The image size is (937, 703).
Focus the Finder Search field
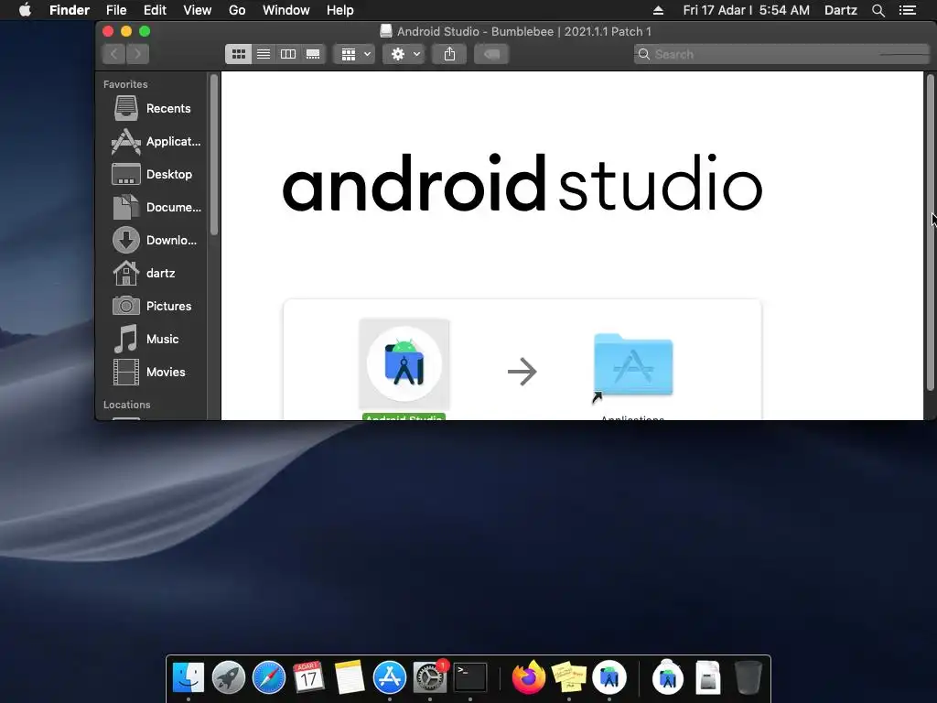click(781, 54)
